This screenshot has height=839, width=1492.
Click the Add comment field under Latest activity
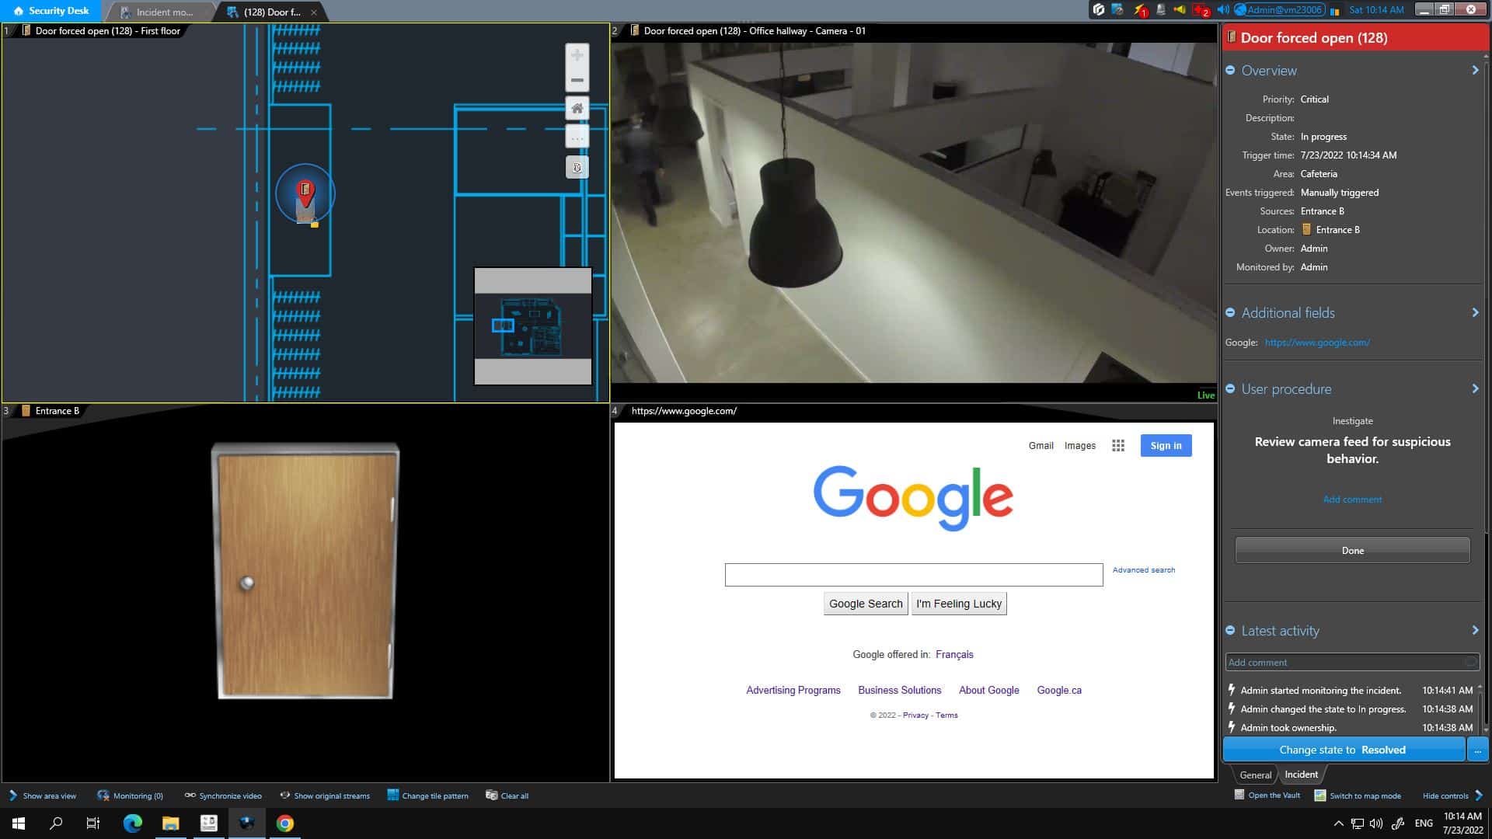[x=1352, y=662]
